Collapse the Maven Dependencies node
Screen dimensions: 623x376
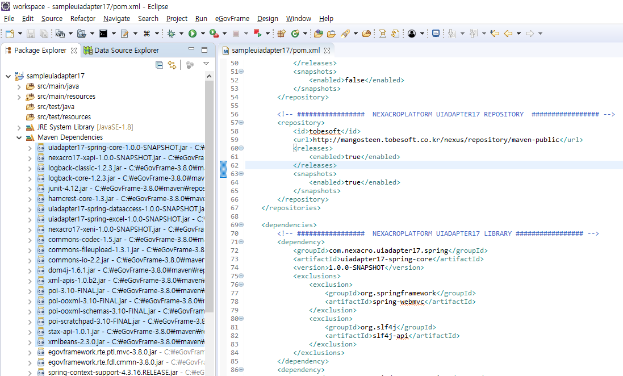click(x=19, y=137)
